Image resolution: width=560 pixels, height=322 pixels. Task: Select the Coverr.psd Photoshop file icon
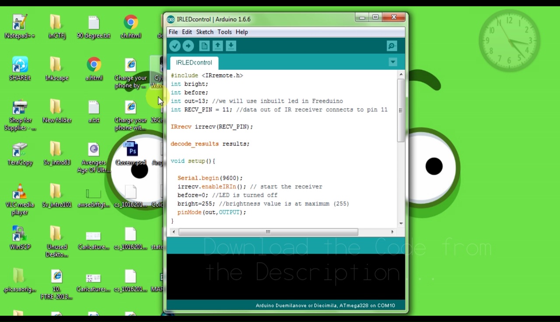(x=130, y=154)
